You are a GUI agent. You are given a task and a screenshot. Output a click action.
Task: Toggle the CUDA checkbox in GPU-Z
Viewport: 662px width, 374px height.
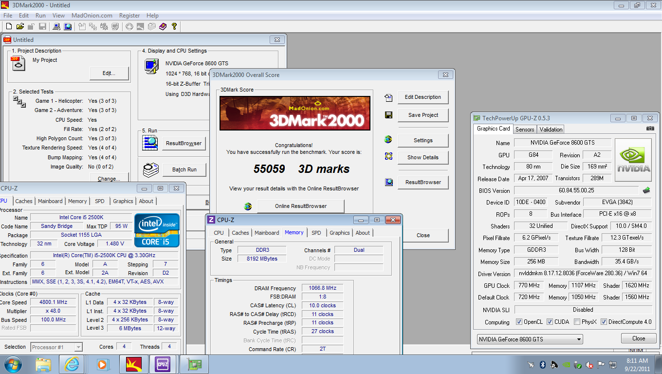point(550,322)
